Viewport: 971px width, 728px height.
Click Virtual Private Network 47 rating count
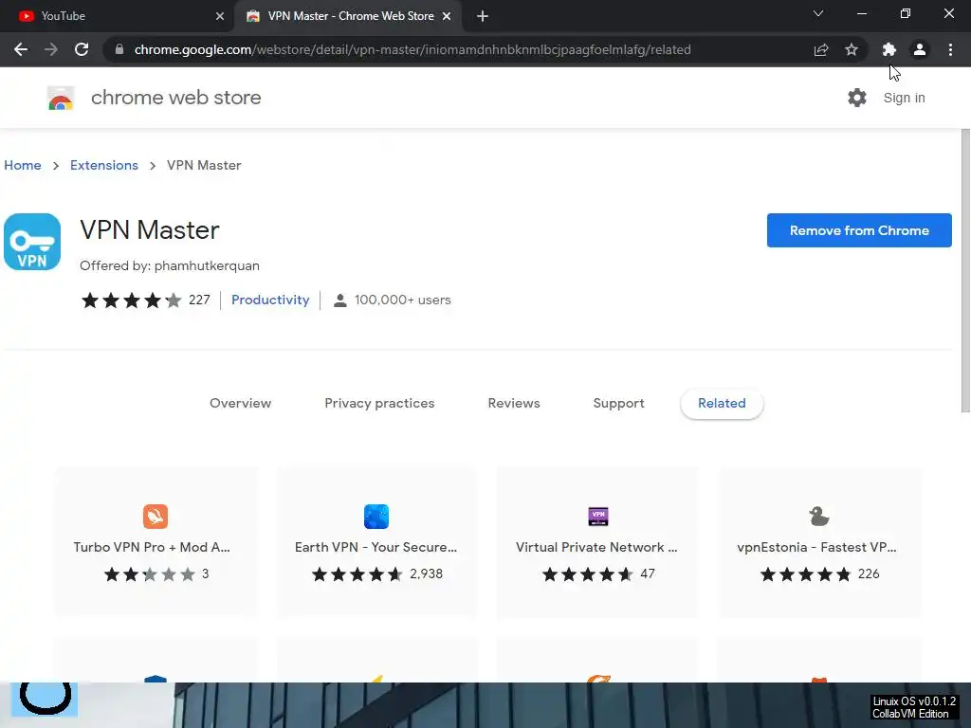click(x=647, y=573)
